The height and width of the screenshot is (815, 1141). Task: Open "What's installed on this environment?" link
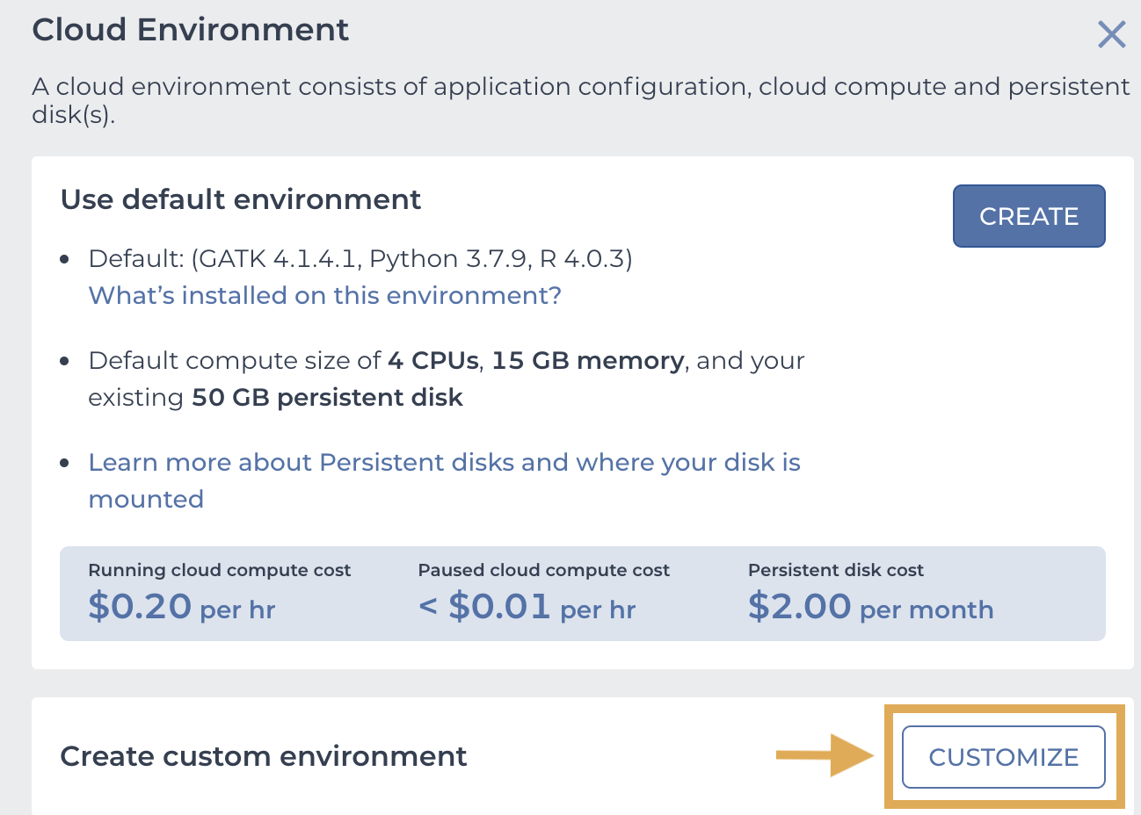[x=325, y=295]
